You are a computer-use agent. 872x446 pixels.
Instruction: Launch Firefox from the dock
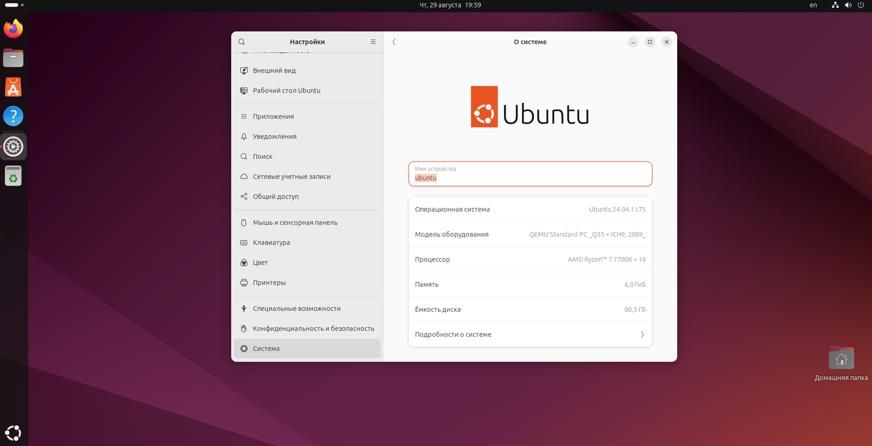13,28
